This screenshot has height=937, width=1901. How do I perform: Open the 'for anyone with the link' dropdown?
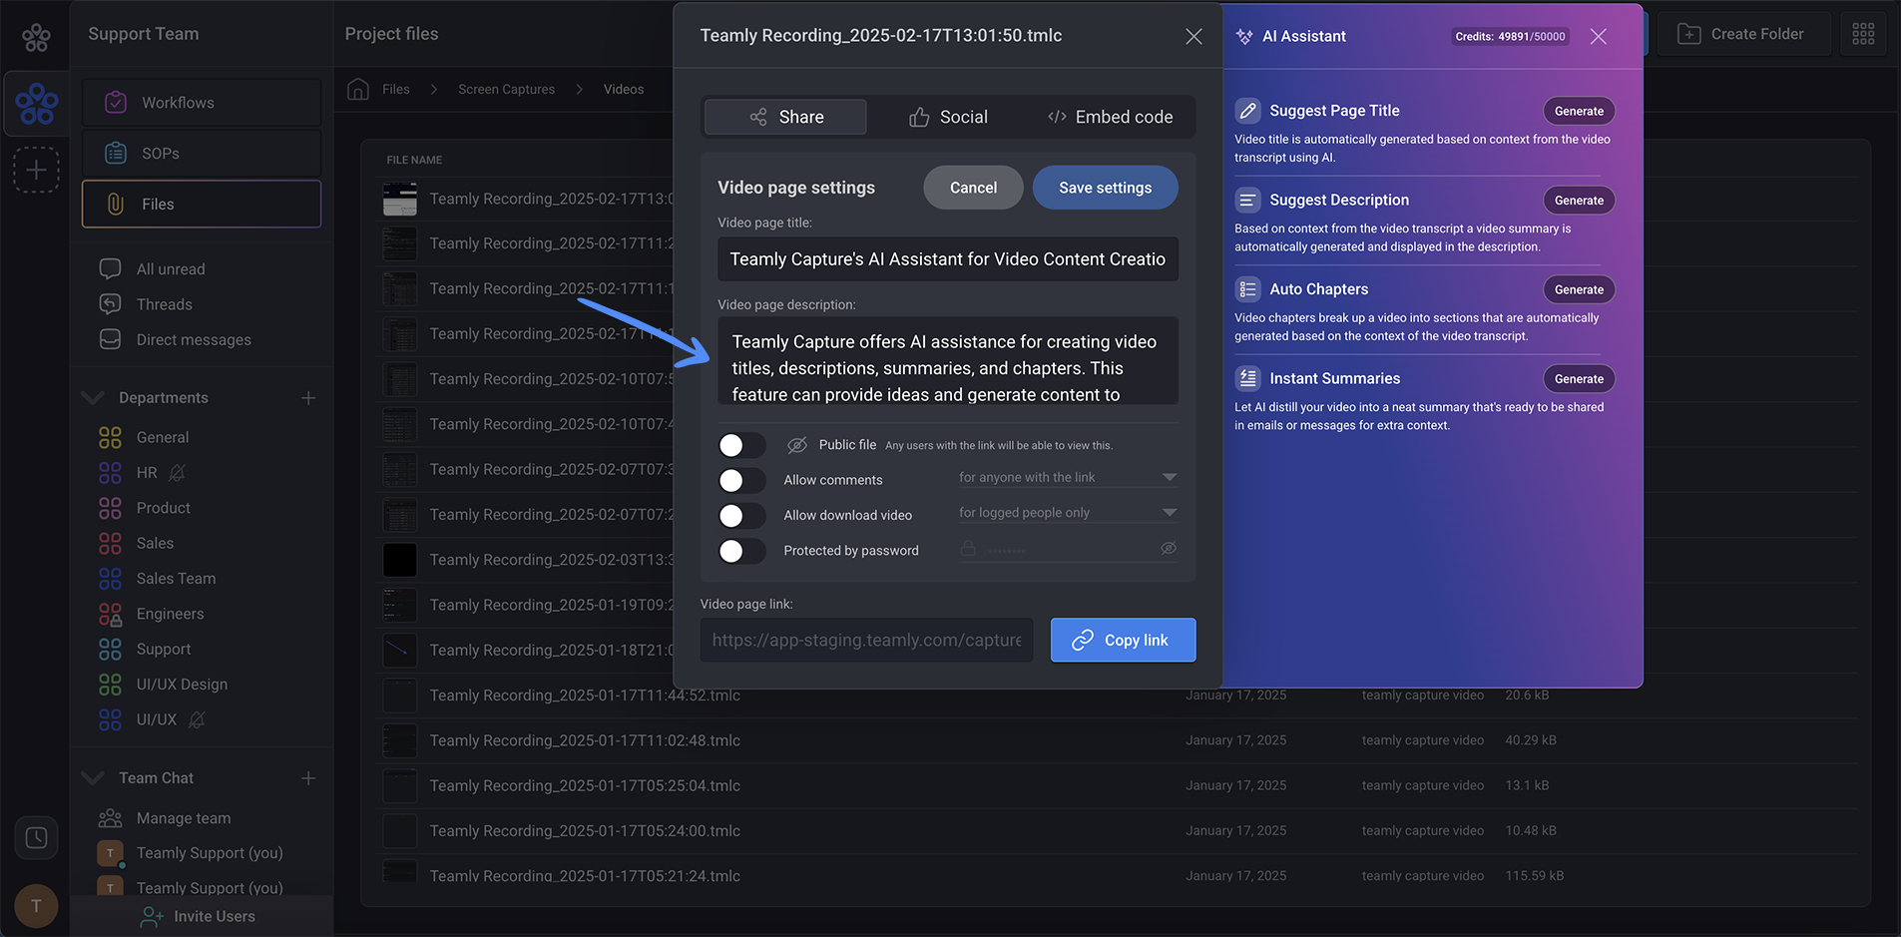(x=1068, y=477)
